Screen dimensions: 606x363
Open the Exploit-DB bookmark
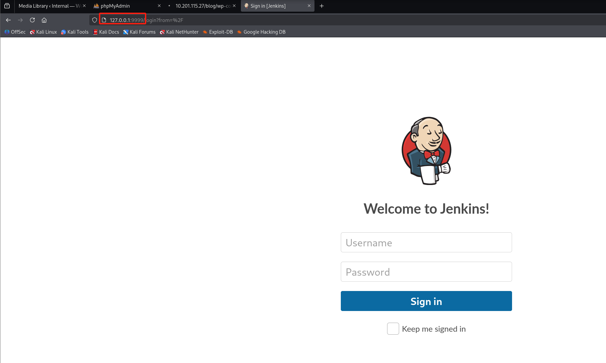point(218,32)
